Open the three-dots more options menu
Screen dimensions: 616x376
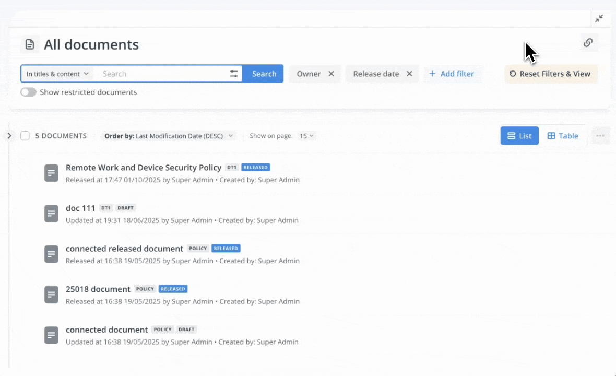[600, 136]
